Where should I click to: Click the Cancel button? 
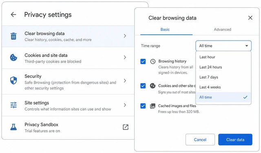coord(200,140)
